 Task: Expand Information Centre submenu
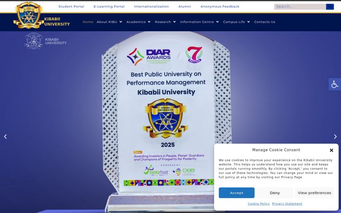pyautogui.click(x=199, y=22)
